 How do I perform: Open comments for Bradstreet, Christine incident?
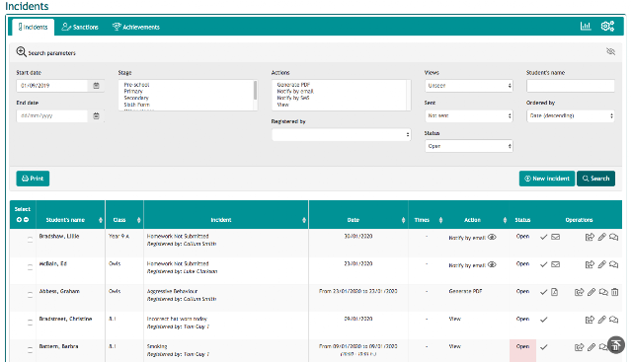613,320
